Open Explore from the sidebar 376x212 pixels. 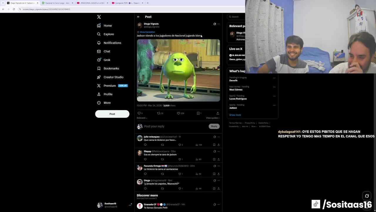point(105,34)
